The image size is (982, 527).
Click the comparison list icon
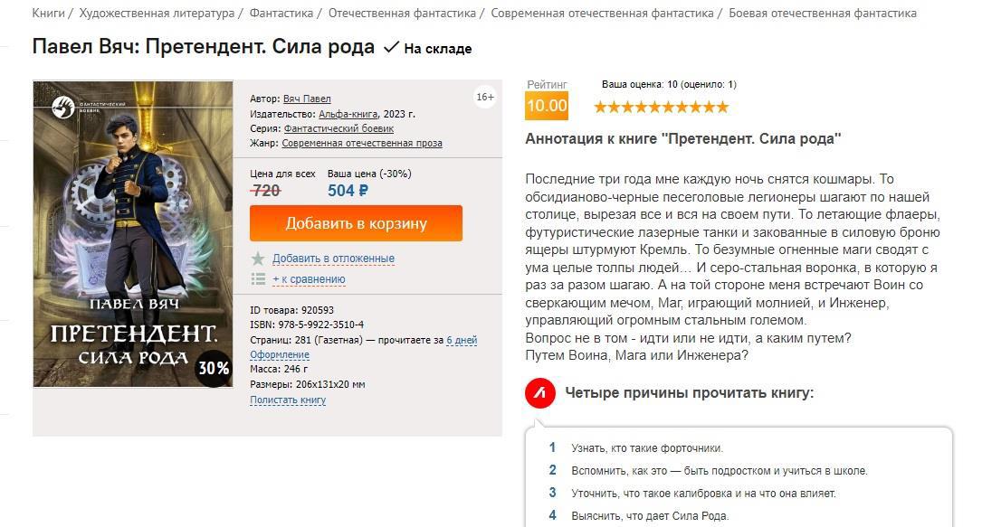click(x=258, y=279)
